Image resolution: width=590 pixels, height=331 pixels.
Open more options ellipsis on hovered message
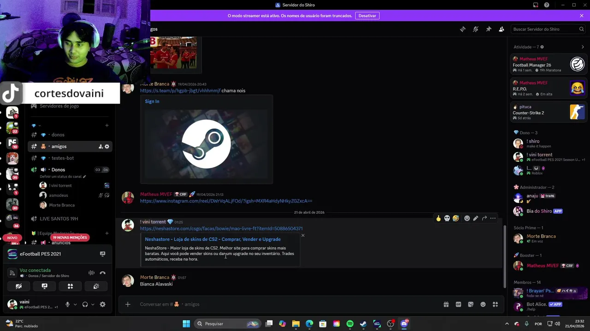493,218
